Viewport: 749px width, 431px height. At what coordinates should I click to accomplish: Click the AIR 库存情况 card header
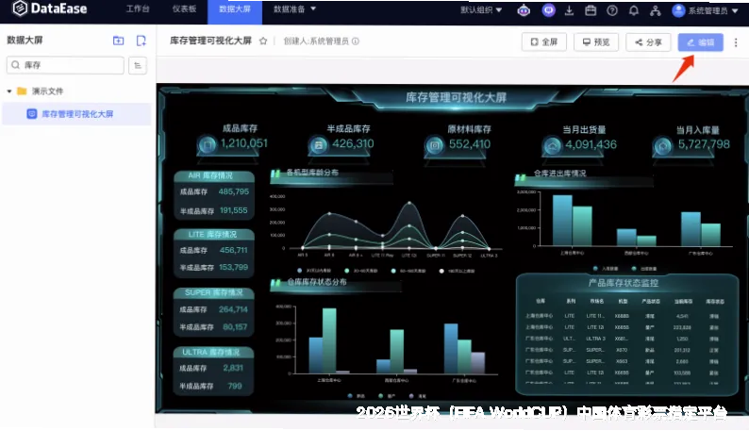tap(213, 175)
